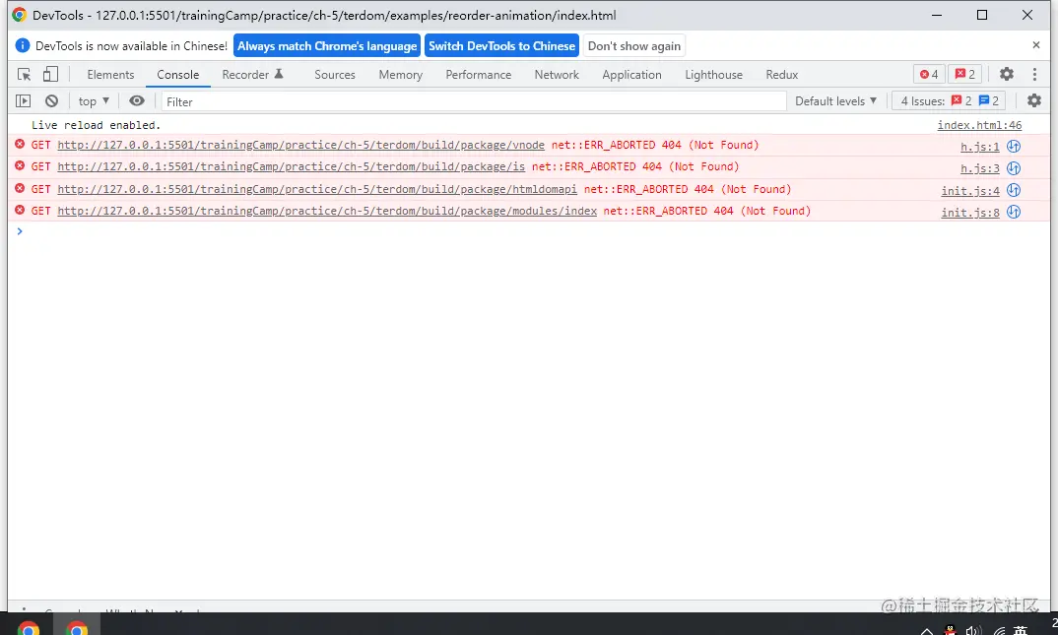Screen dimensions: 1058x635
Task: Open the Default levels dropdown
Action: pyautogui.click(x=836, y=101)
